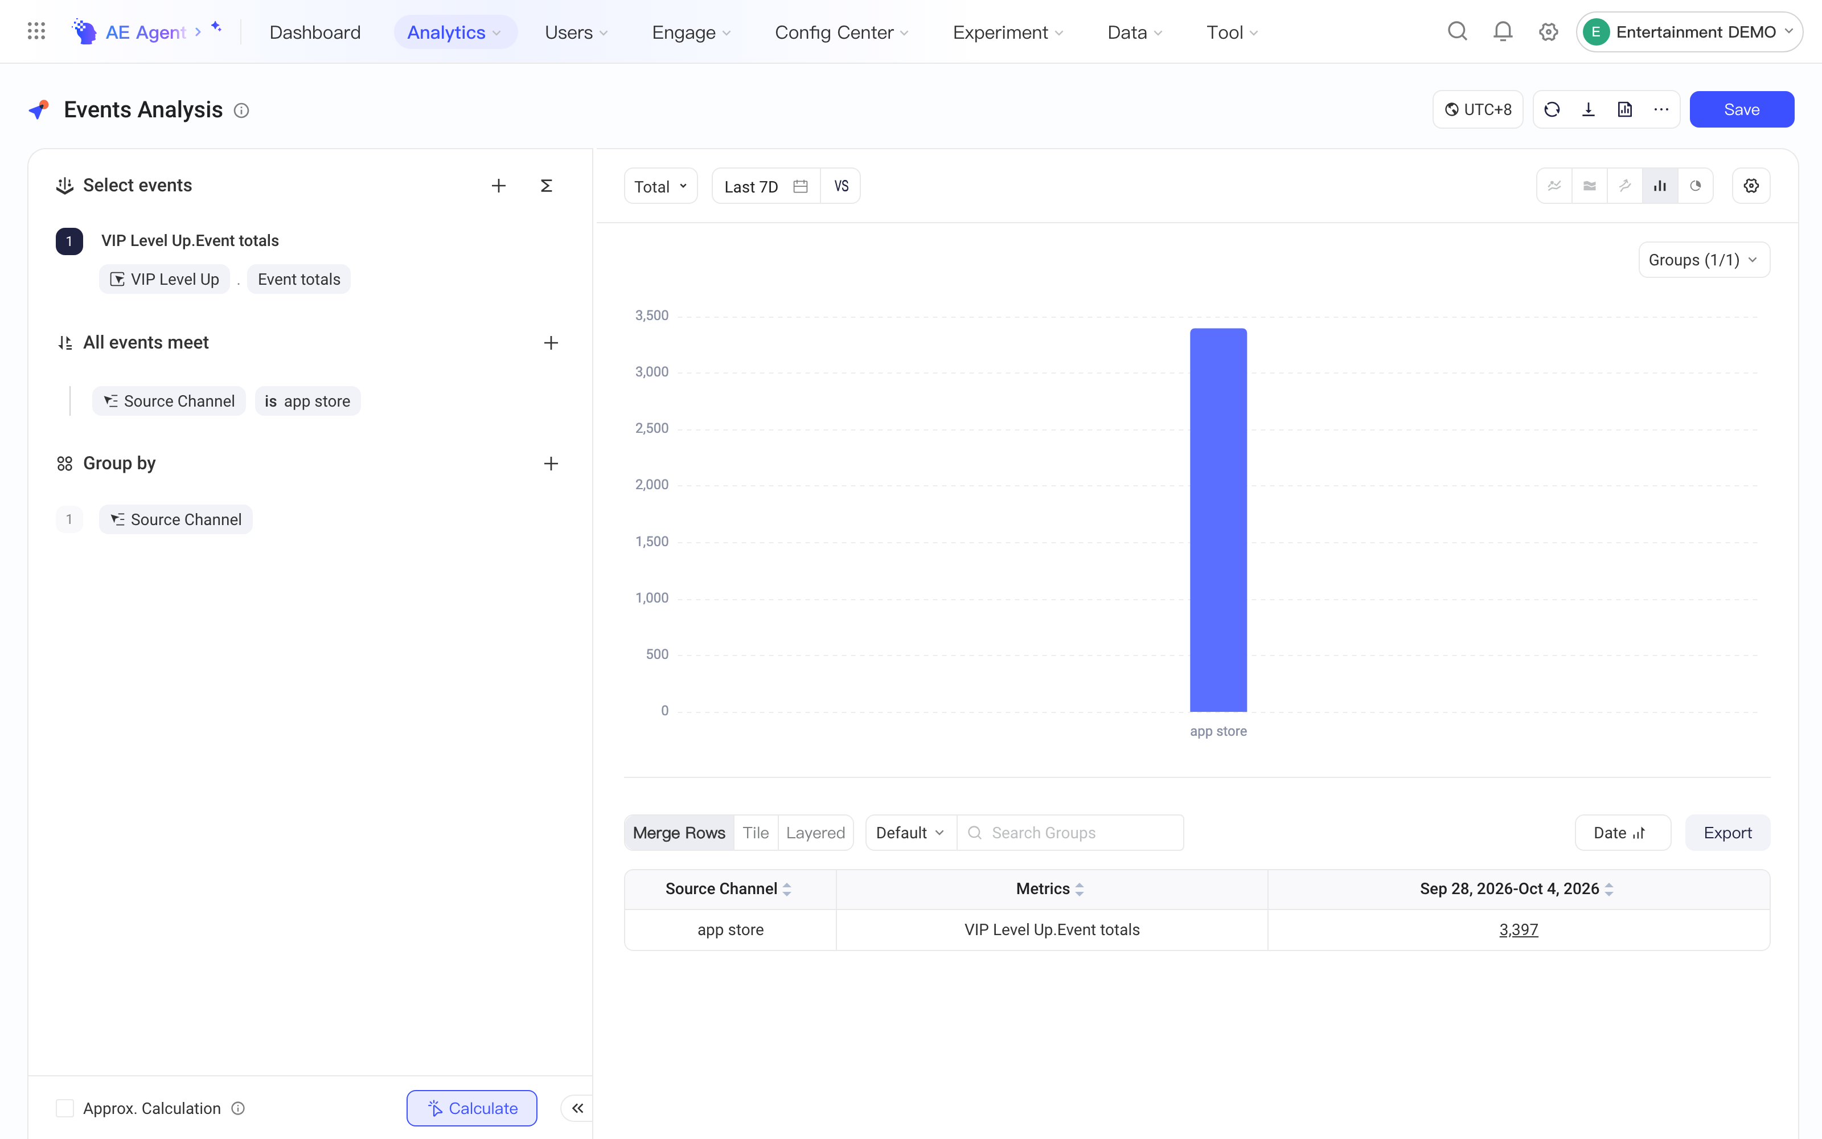
Task: Add a new event with plus icon
Action: click(498, 186)
